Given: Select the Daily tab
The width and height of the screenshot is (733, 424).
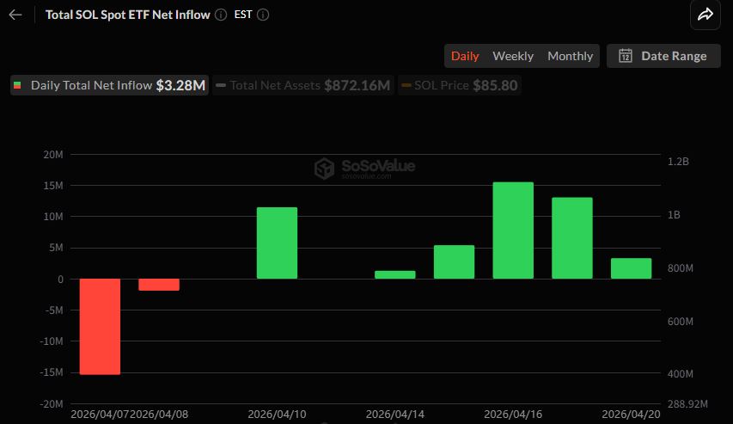Looking at the screenshot, I should (465, 56).
